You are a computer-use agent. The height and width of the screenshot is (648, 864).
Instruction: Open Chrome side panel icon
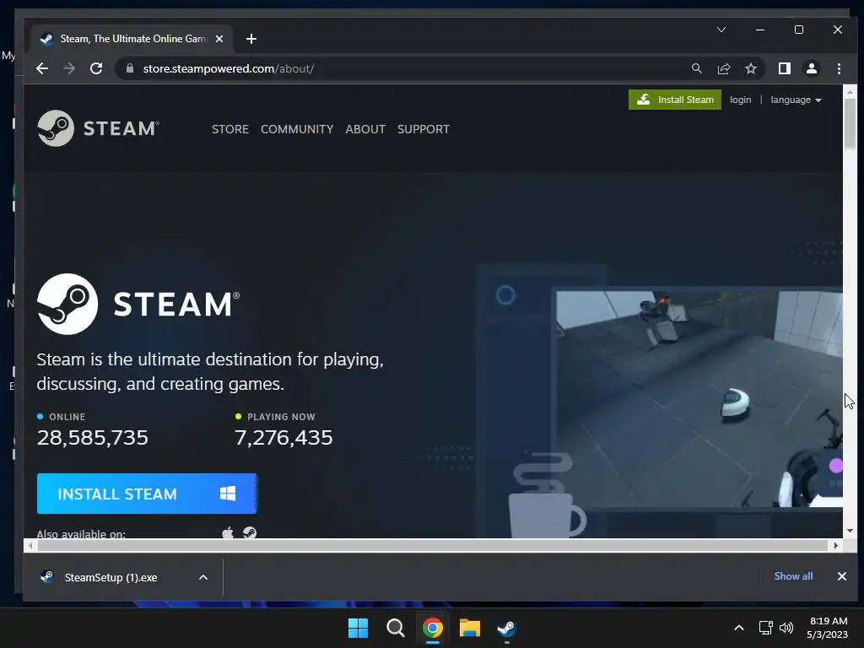tap(785, 68)
